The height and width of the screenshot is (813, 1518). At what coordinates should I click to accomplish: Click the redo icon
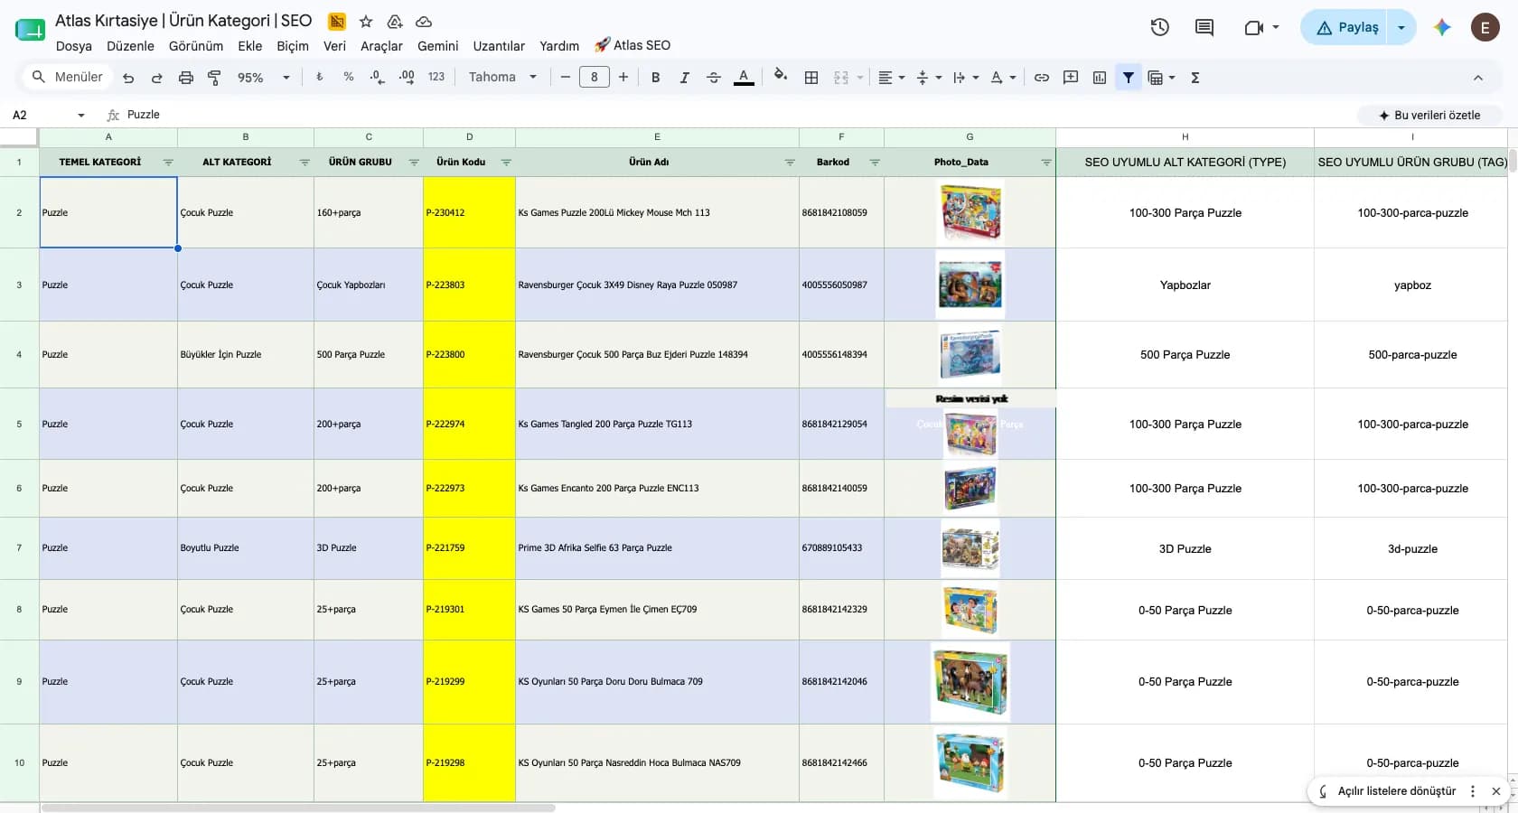[156, 78]
